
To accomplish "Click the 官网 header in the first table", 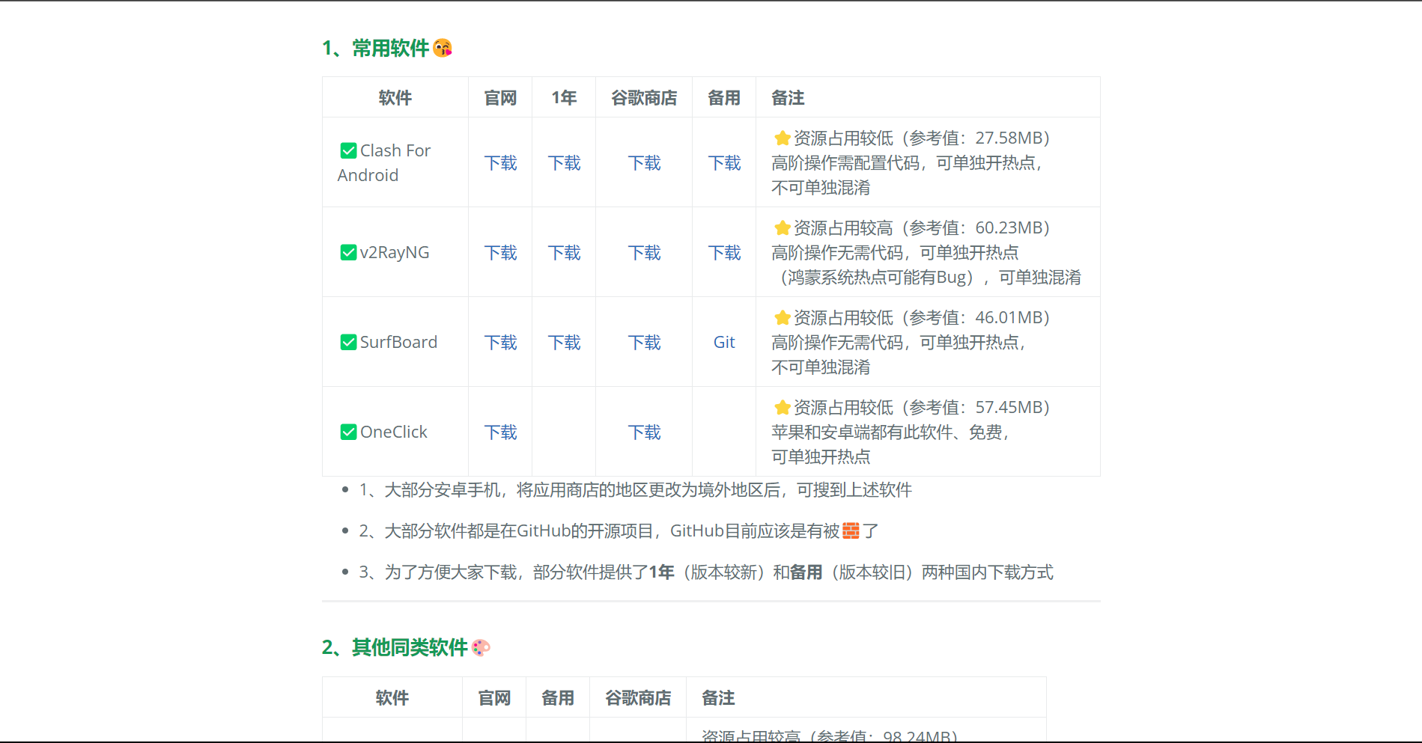I will coord(500,97).
